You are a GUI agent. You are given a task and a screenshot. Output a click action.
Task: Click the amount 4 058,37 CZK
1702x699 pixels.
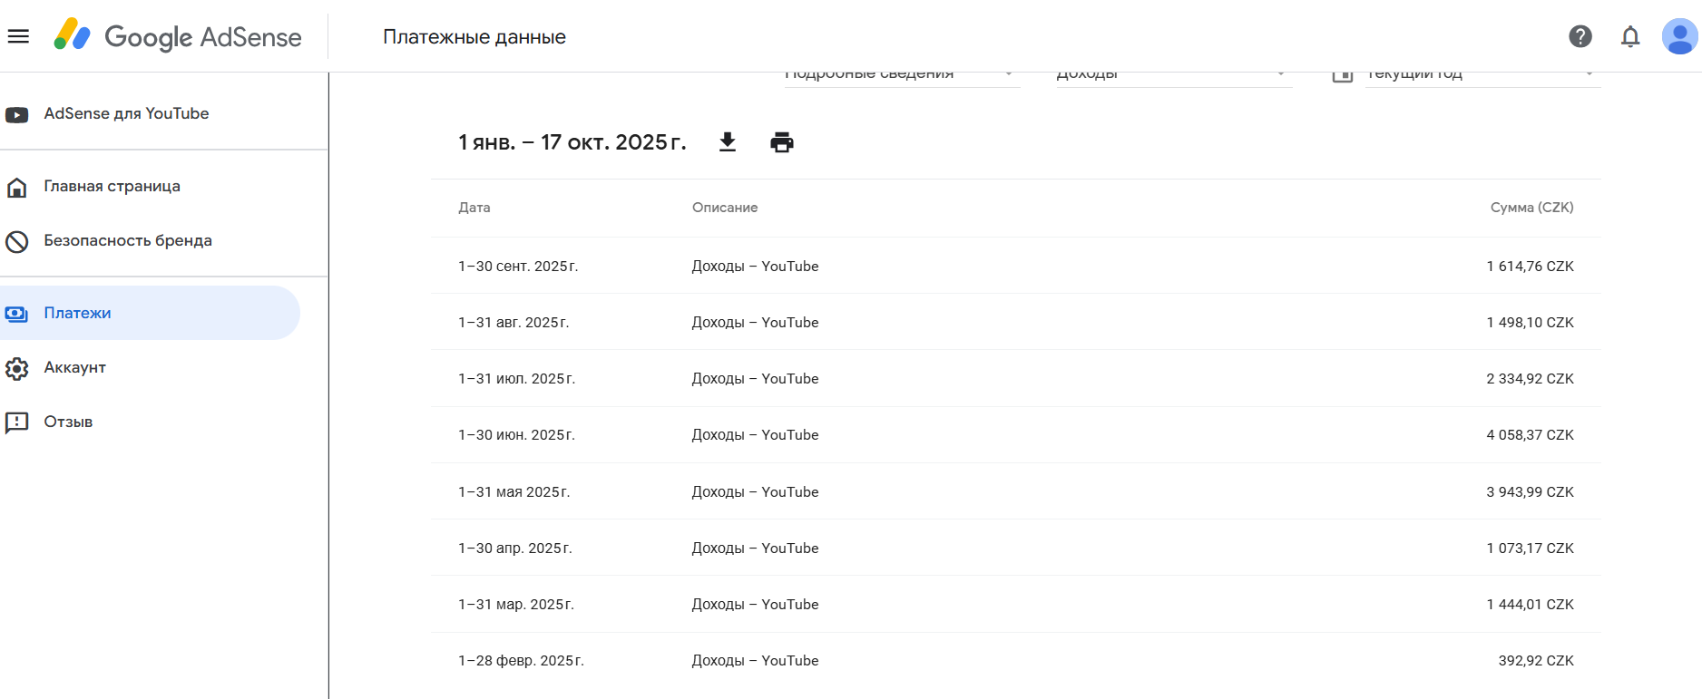1531,435
